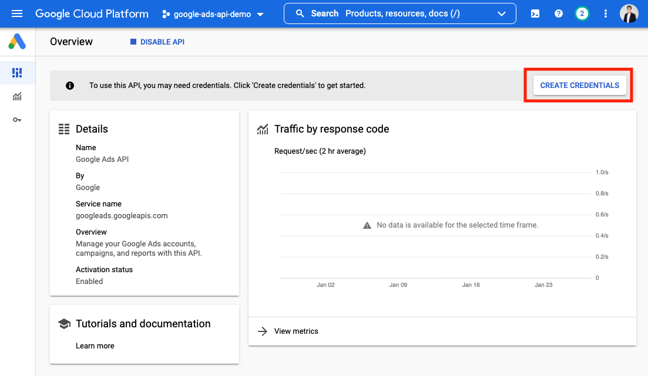This screenshot has width=648, height=376.
Task: Click the Jan 16 axis label
Action: tap(471, 284)
